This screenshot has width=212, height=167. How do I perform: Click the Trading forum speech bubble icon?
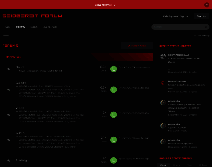click(x=9, y=161)
